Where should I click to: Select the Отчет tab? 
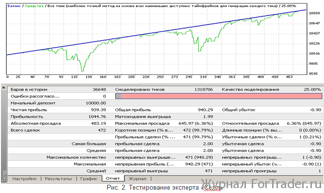pyautogui.click(x=113, y=178)
